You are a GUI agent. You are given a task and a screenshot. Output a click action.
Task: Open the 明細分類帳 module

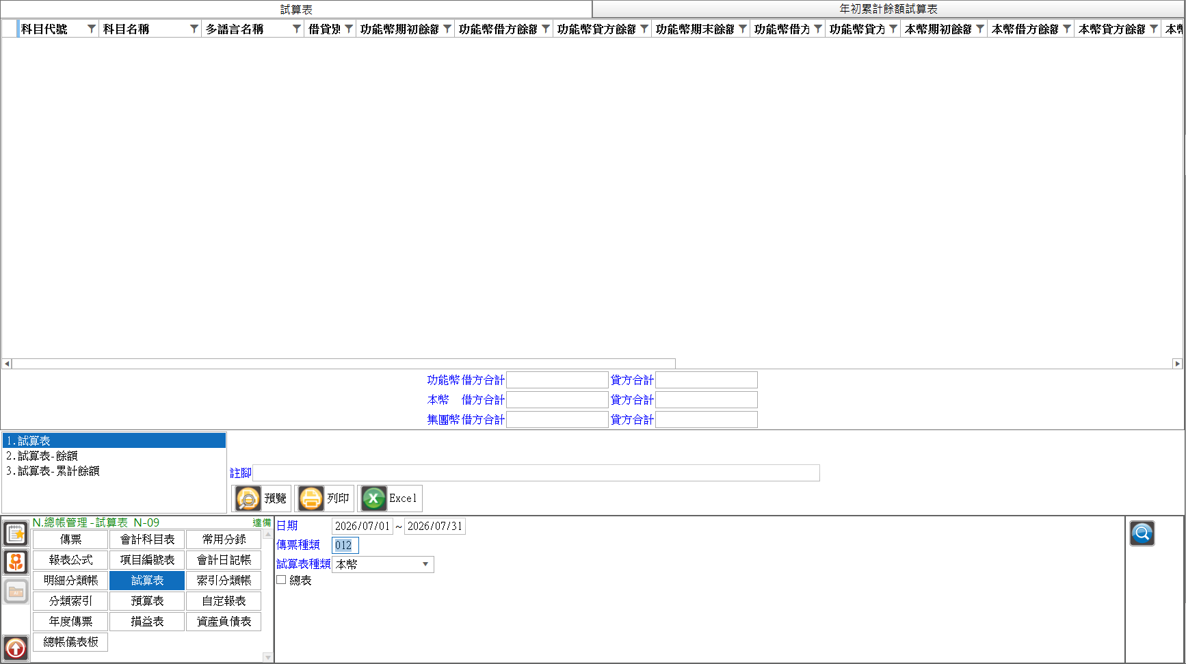(70, 581)
